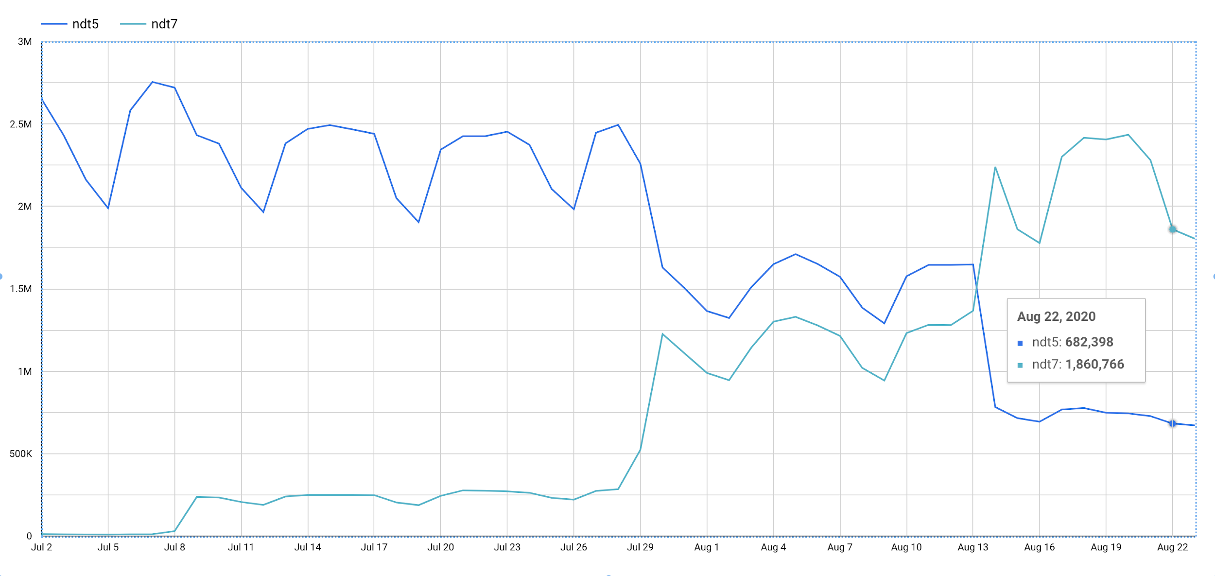Screen dimensions: 1215x576
Task: Click the ndt5 peak near Jul 7
Action: click(x=151, y=82)
